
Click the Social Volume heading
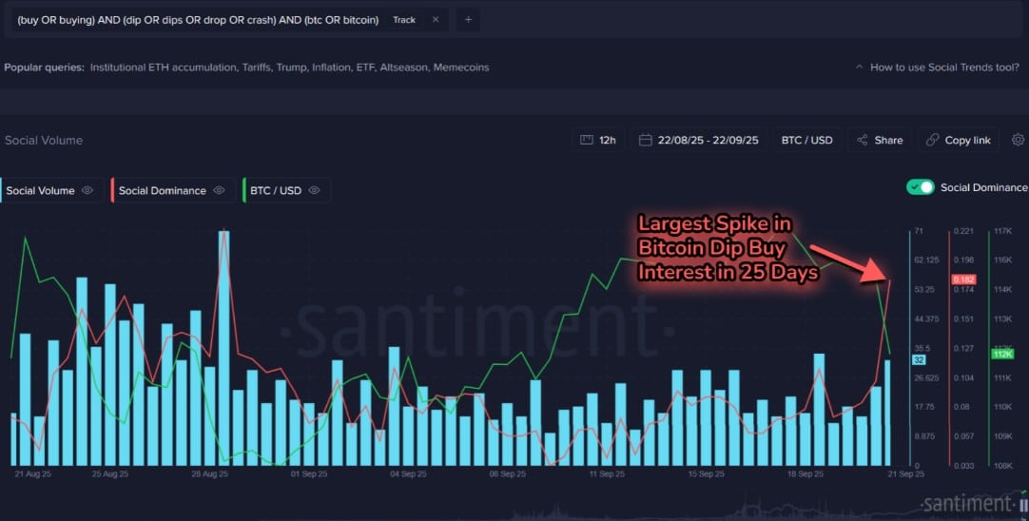pos(44,140)
